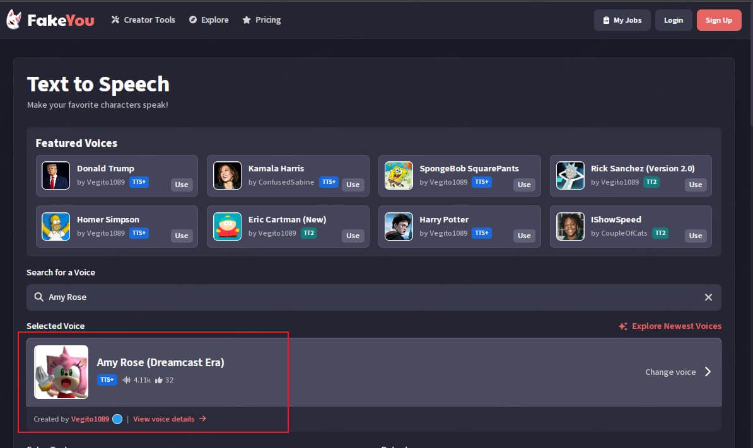Click the blue avatar beside Vegito1089
This screenshot has width=753, height=448.
click(117, 419)
